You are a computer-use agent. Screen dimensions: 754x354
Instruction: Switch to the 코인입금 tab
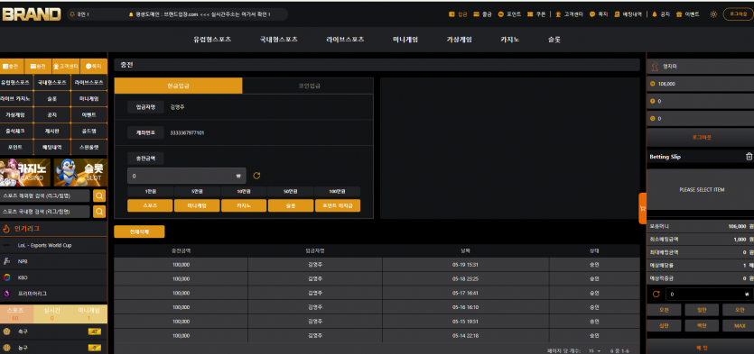click(x=308, y=86)
